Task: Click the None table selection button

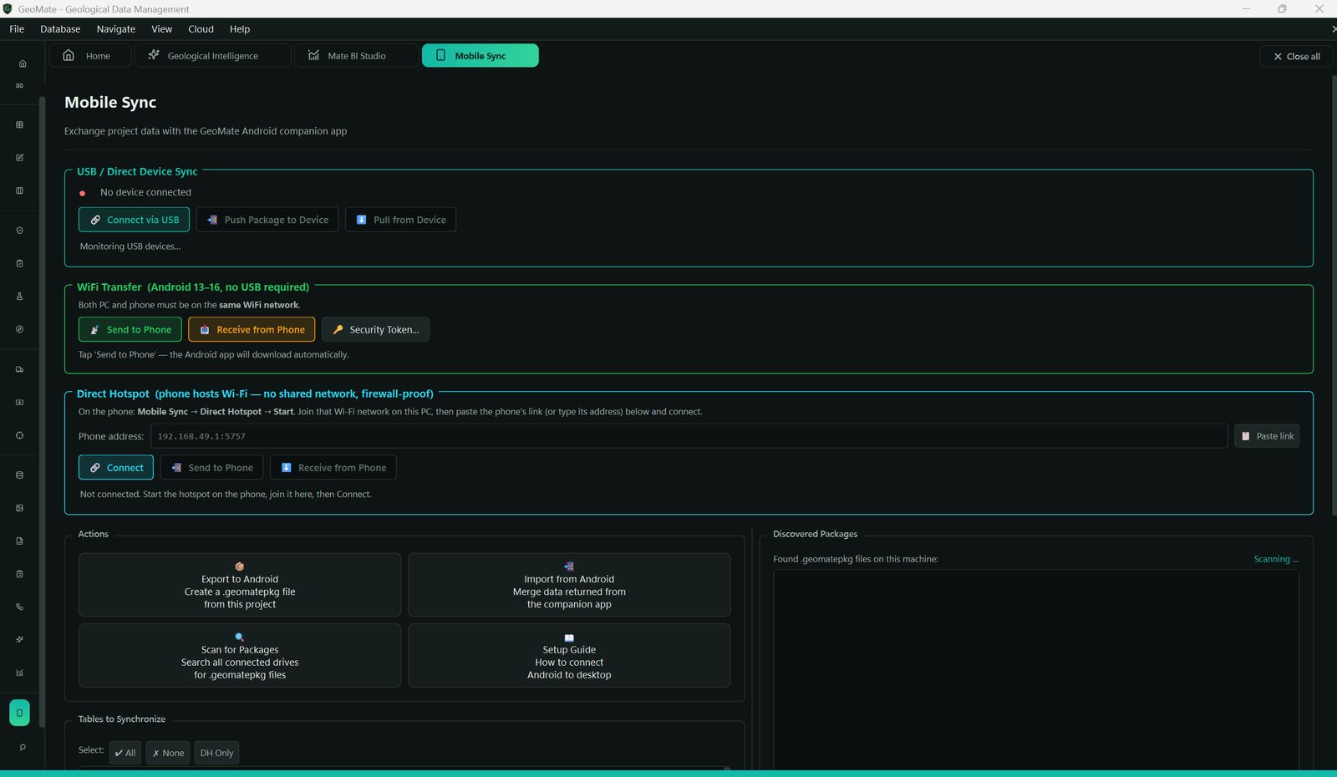Action: pyautogui.click(x=168, y=753)
